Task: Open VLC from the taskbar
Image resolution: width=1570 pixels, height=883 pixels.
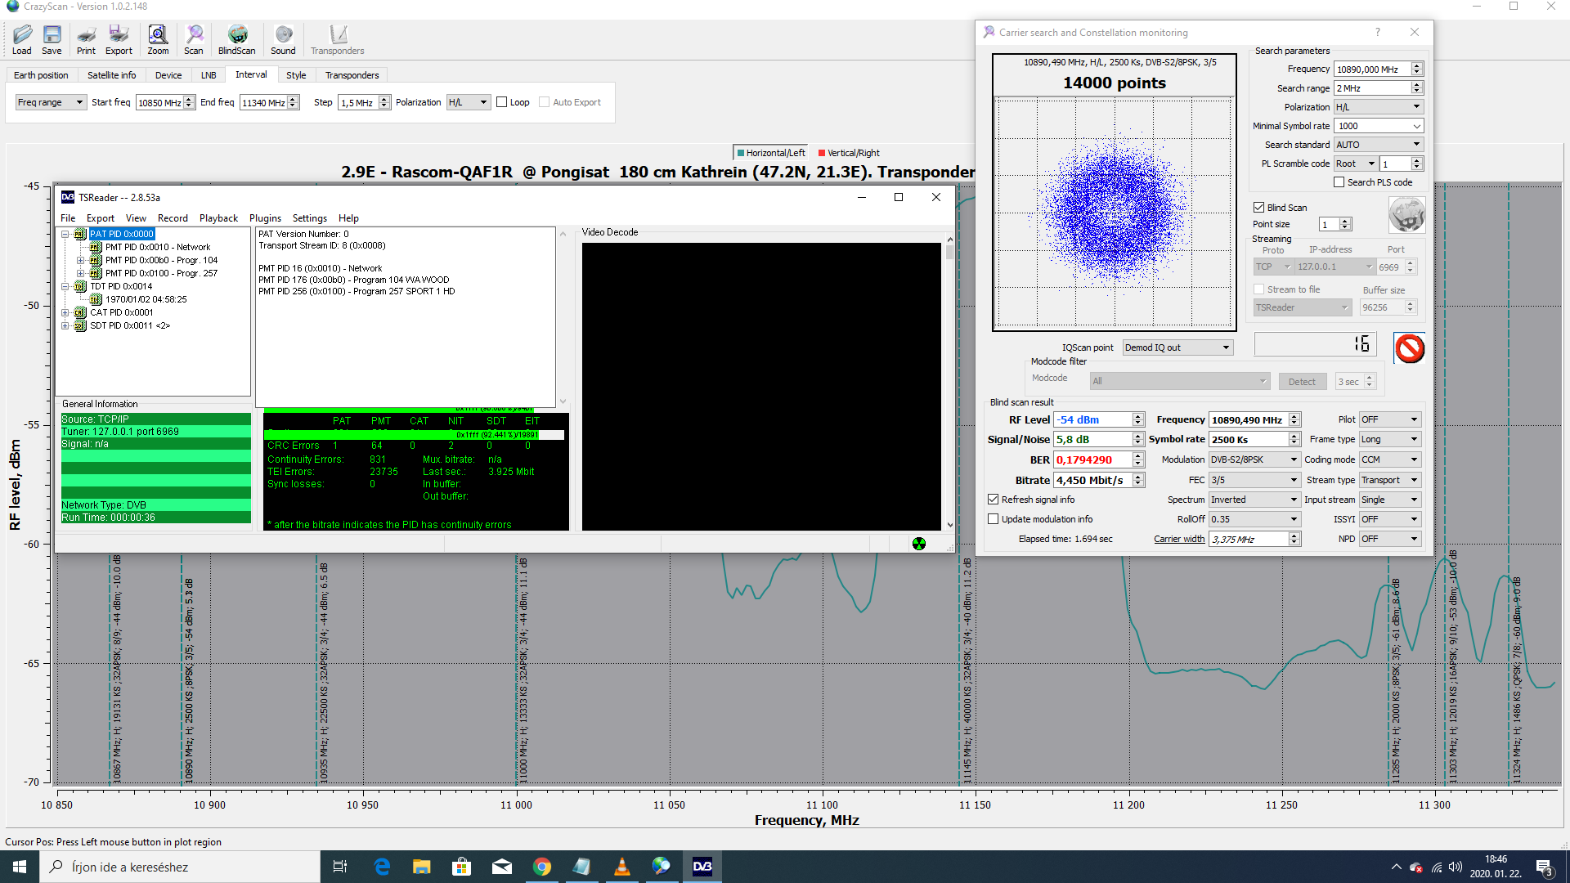Action: [621, 867]
